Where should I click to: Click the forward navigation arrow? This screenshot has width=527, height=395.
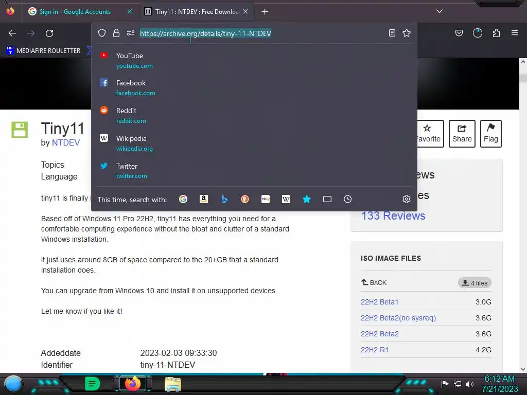pyautogui.click(x=31, y=33)
